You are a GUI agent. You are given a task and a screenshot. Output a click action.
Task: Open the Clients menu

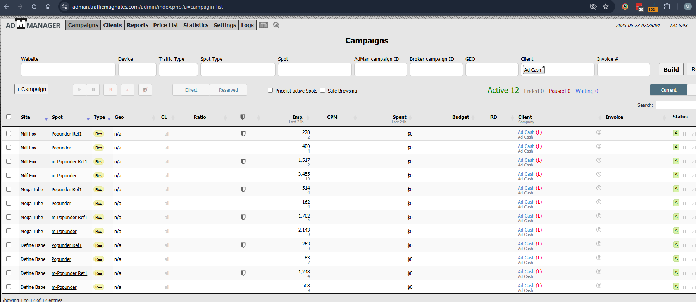[x=113, y=25]
